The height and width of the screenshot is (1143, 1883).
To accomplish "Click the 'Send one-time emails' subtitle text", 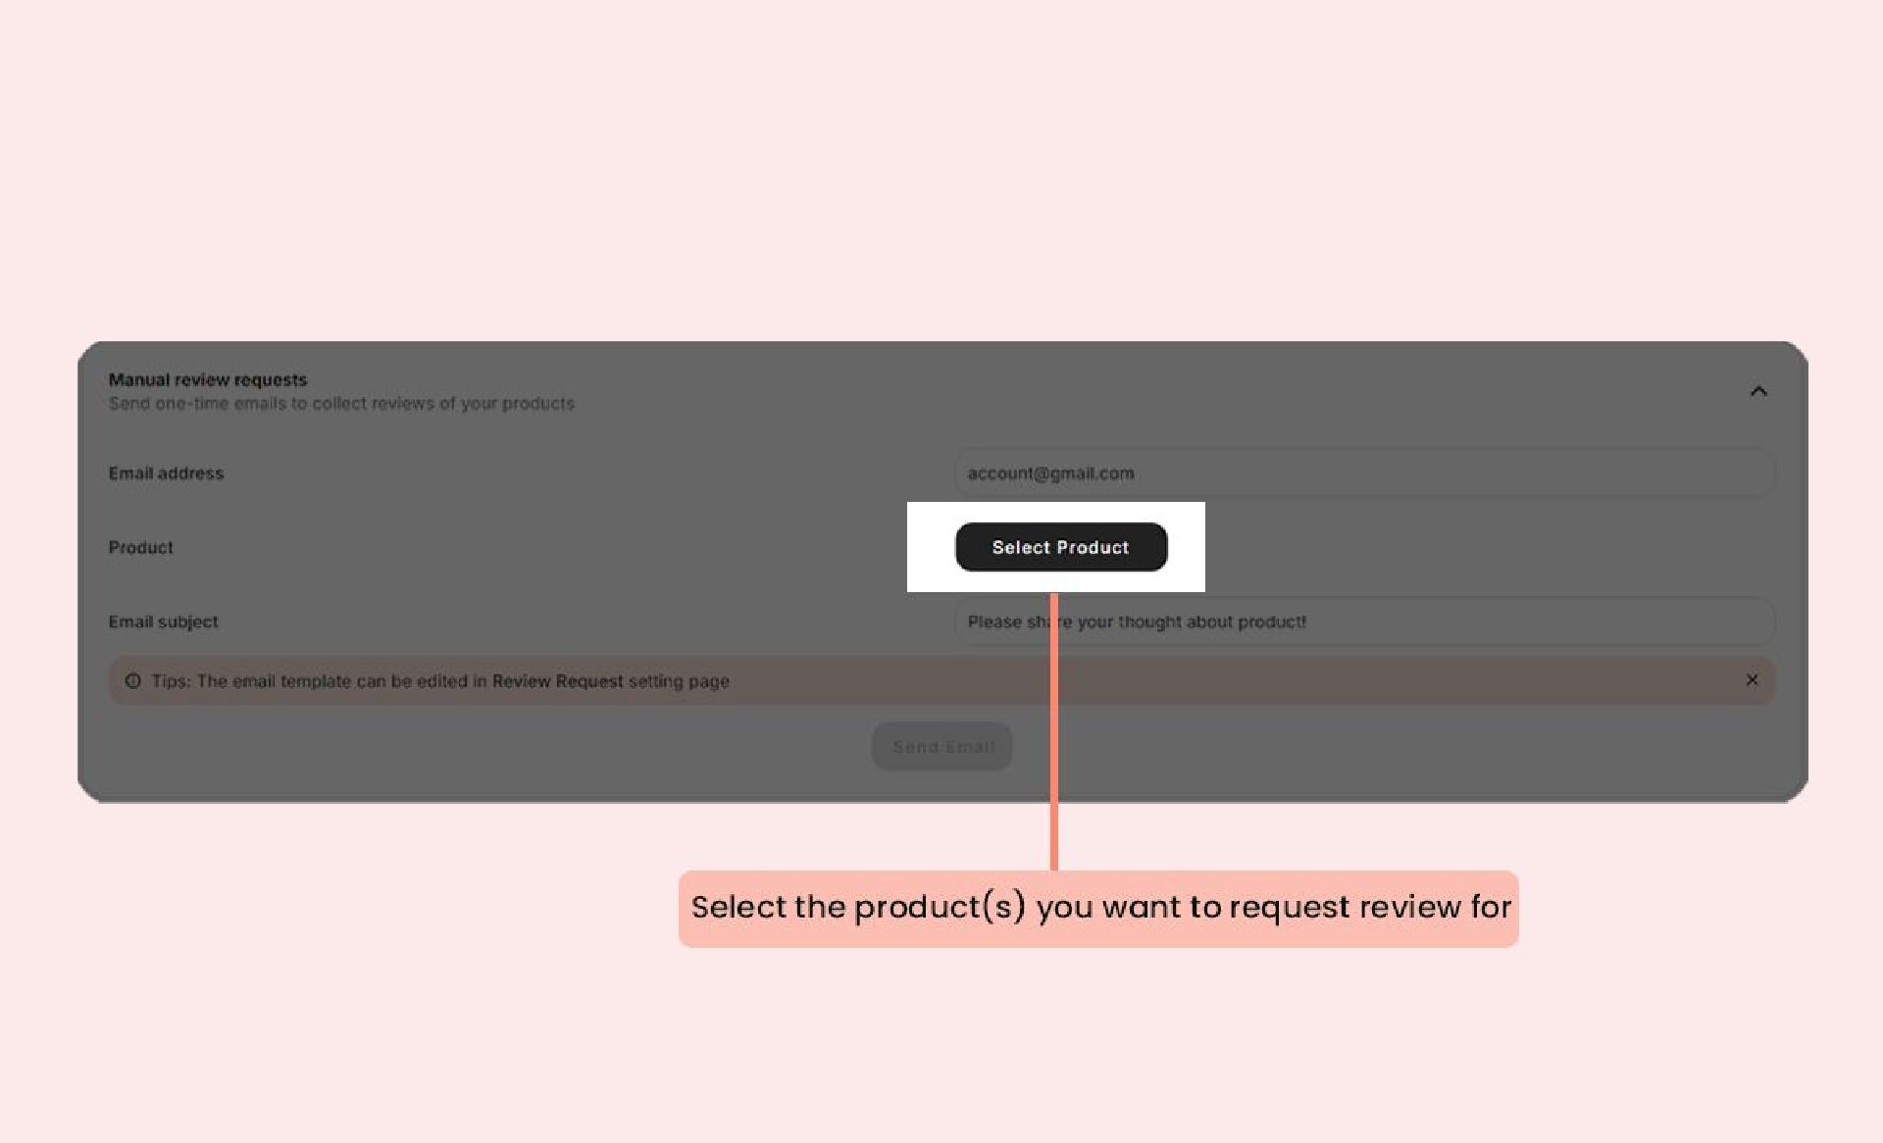I will point(341,403).
